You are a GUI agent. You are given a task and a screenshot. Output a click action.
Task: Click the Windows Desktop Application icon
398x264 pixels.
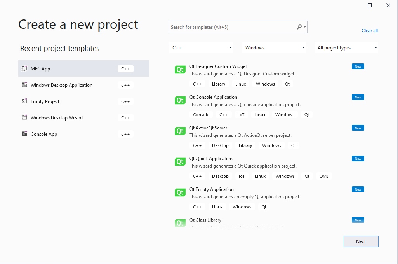24,85
